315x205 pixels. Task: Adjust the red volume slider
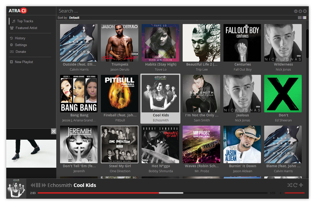(x=295, y=193)
